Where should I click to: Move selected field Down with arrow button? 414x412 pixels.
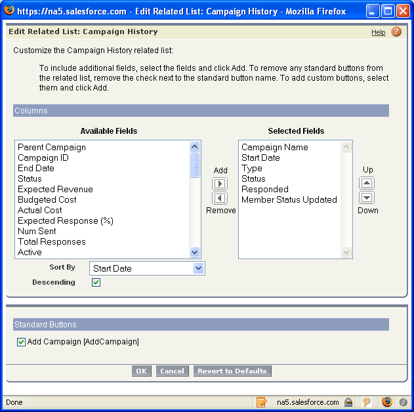point(367,197)
